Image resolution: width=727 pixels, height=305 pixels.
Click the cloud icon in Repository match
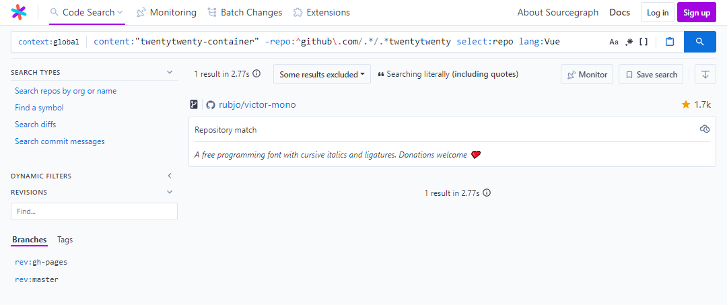(x=705, y=129)
